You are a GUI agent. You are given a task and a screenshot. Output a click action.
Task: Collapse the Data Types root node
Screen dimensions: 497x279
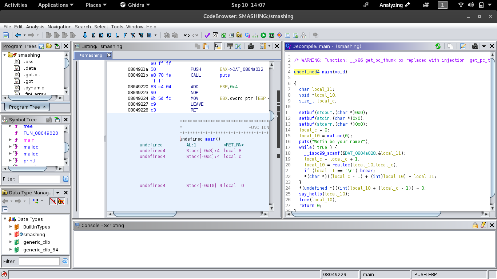point(5,219)
